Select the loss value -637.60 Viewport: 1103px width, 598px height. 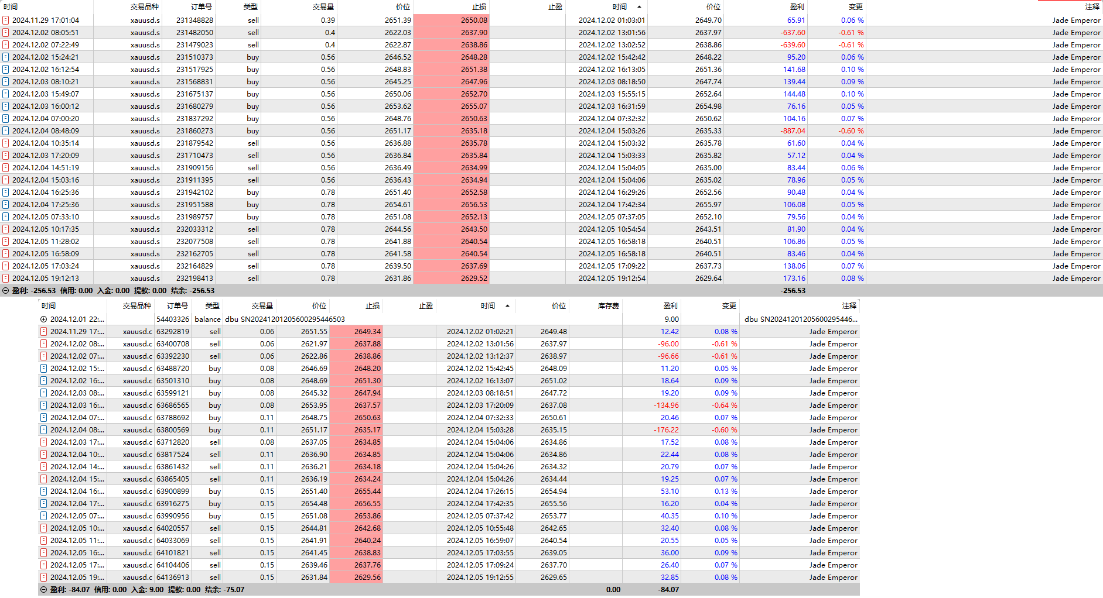(793, 32)
